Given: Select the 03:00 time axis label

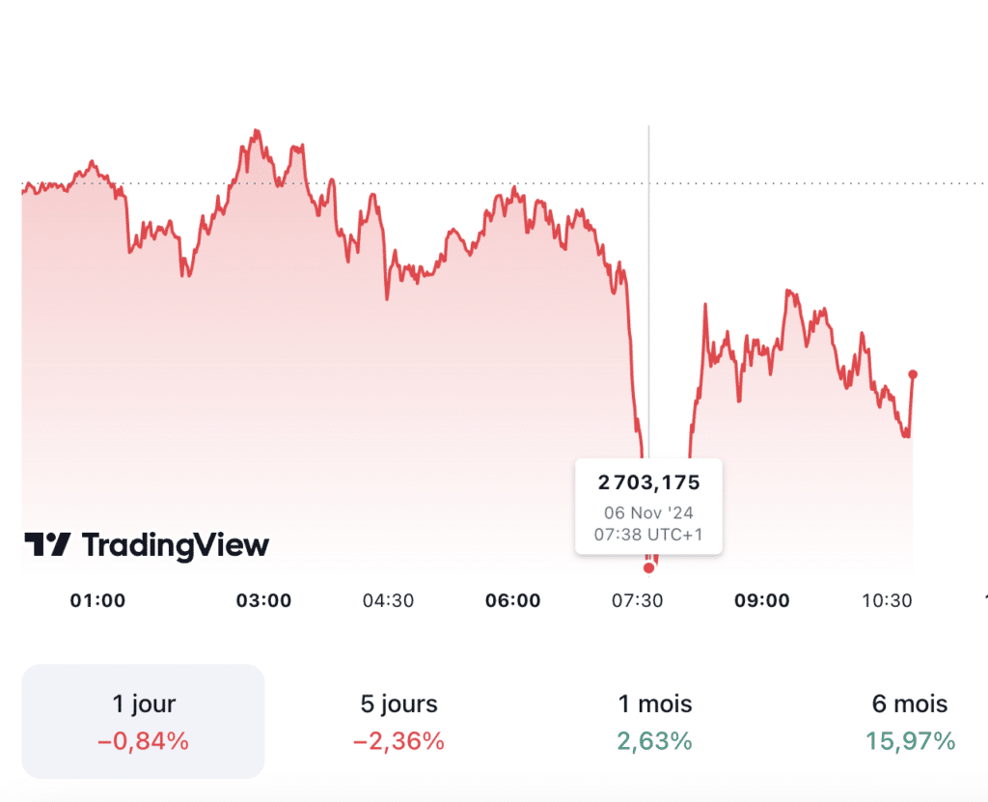Looking at the screenshot, I should coord(263,600).
